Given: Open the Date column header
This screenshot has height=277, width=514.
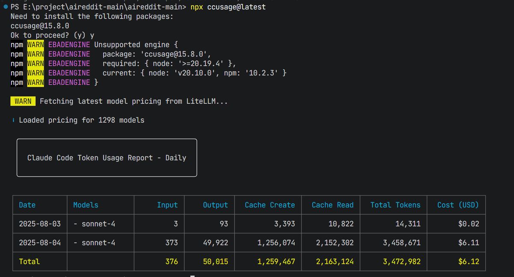Looking at the screenshot, I should tap(27, 205).
